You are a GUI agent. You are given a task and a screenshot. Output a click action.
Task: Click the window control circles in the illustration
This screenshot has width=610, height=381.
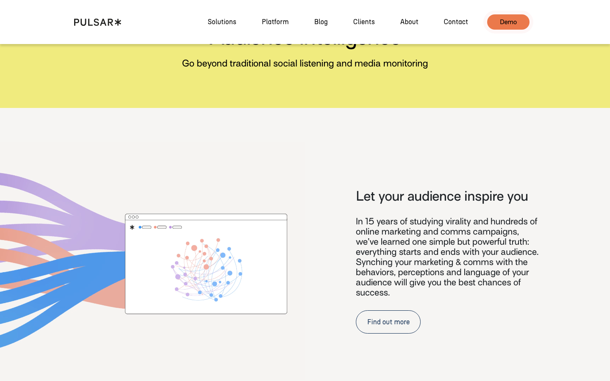click(x=133, y=217)
